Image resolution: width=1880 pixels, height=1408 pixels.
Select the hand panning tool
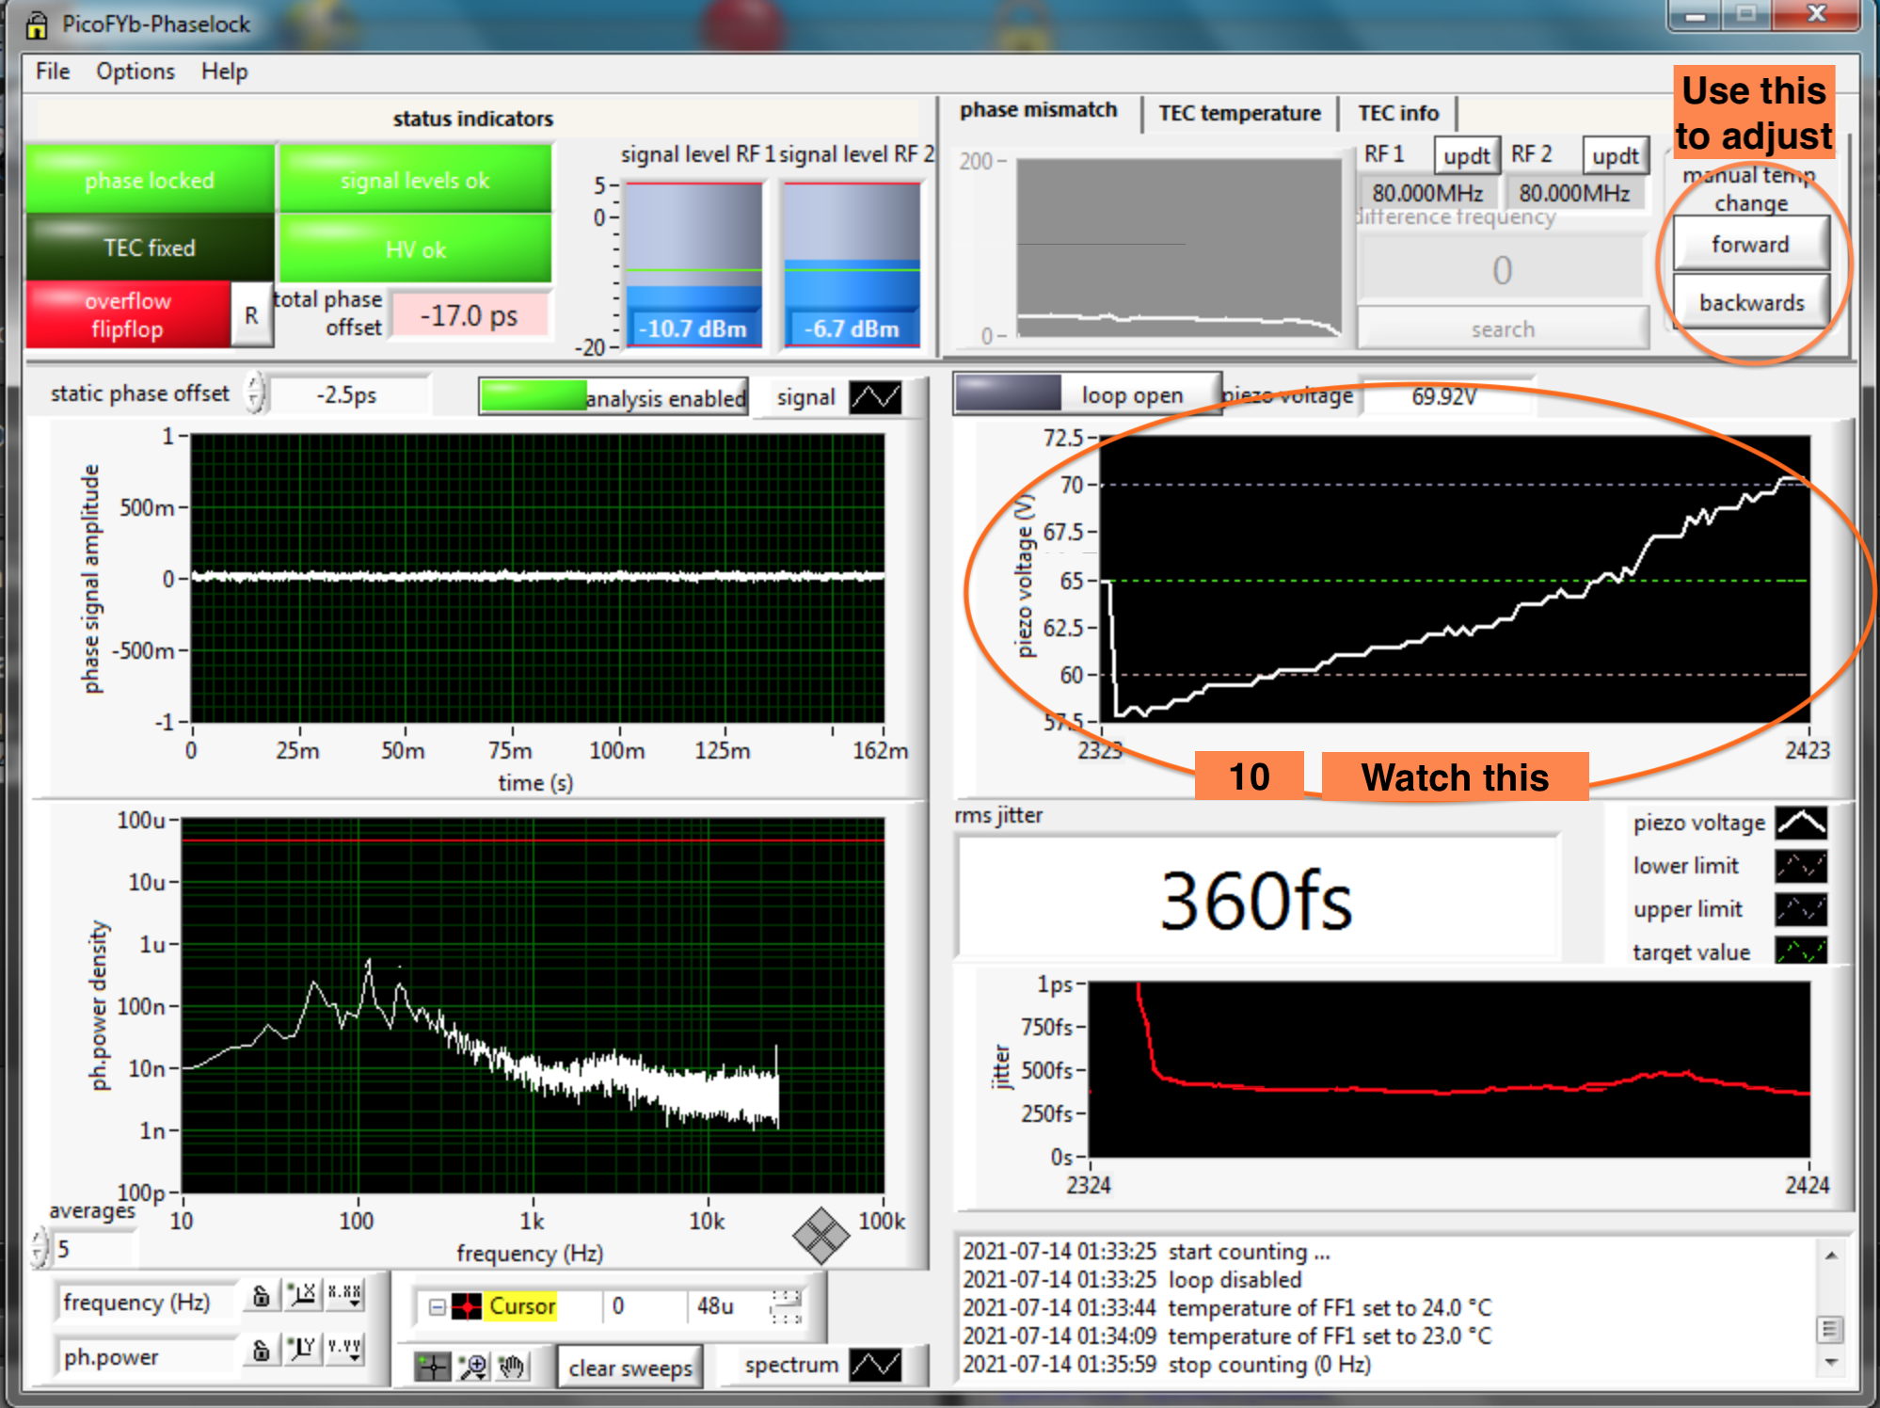point(512,1367)
